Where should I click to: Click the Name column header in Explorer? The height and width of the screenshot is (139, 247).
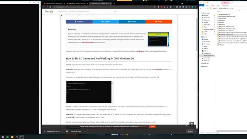(x=219, y=12)
